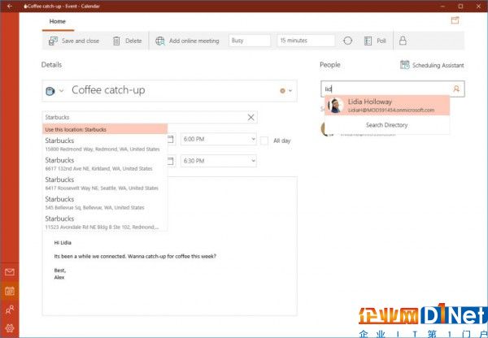Select Lidia Holloway suggestion

tap(387, 106)
